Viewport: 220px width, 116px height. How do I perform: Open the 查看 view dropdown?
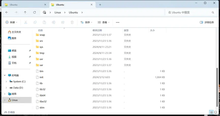(103, 22)
